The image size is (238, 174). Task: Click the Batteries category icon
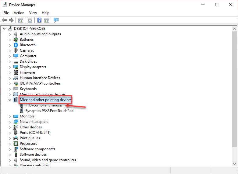click(x=16, y=40)
